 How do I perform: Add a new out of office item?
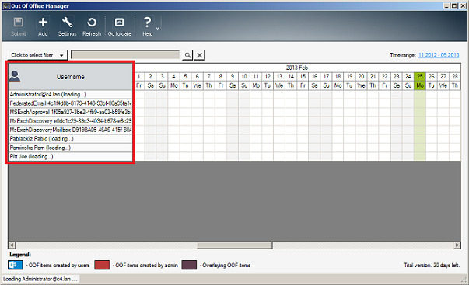point(43,26)
